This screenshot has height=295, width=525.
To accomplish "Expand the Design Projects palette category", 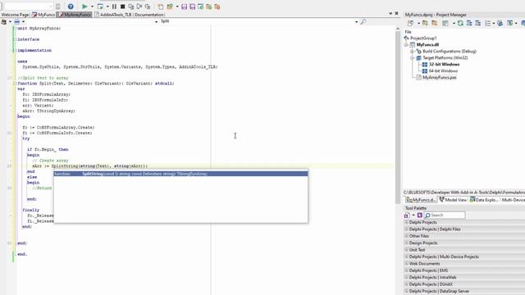I will coord(407,243).
